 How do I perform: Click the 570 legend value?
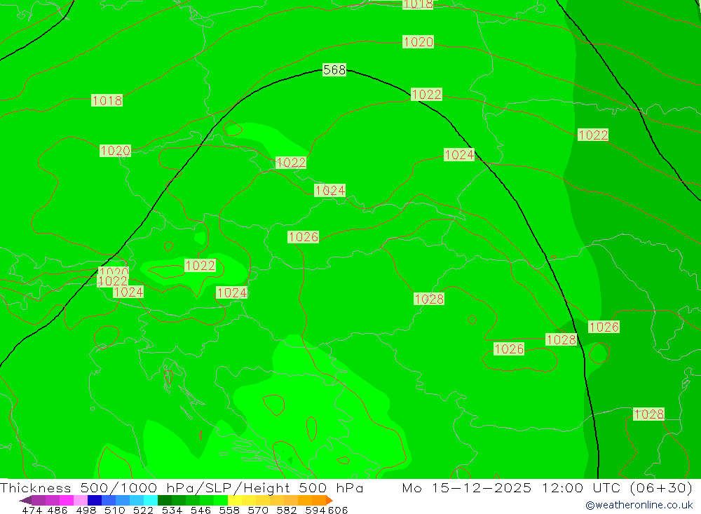pyautogui.click(x=258, y=510)
